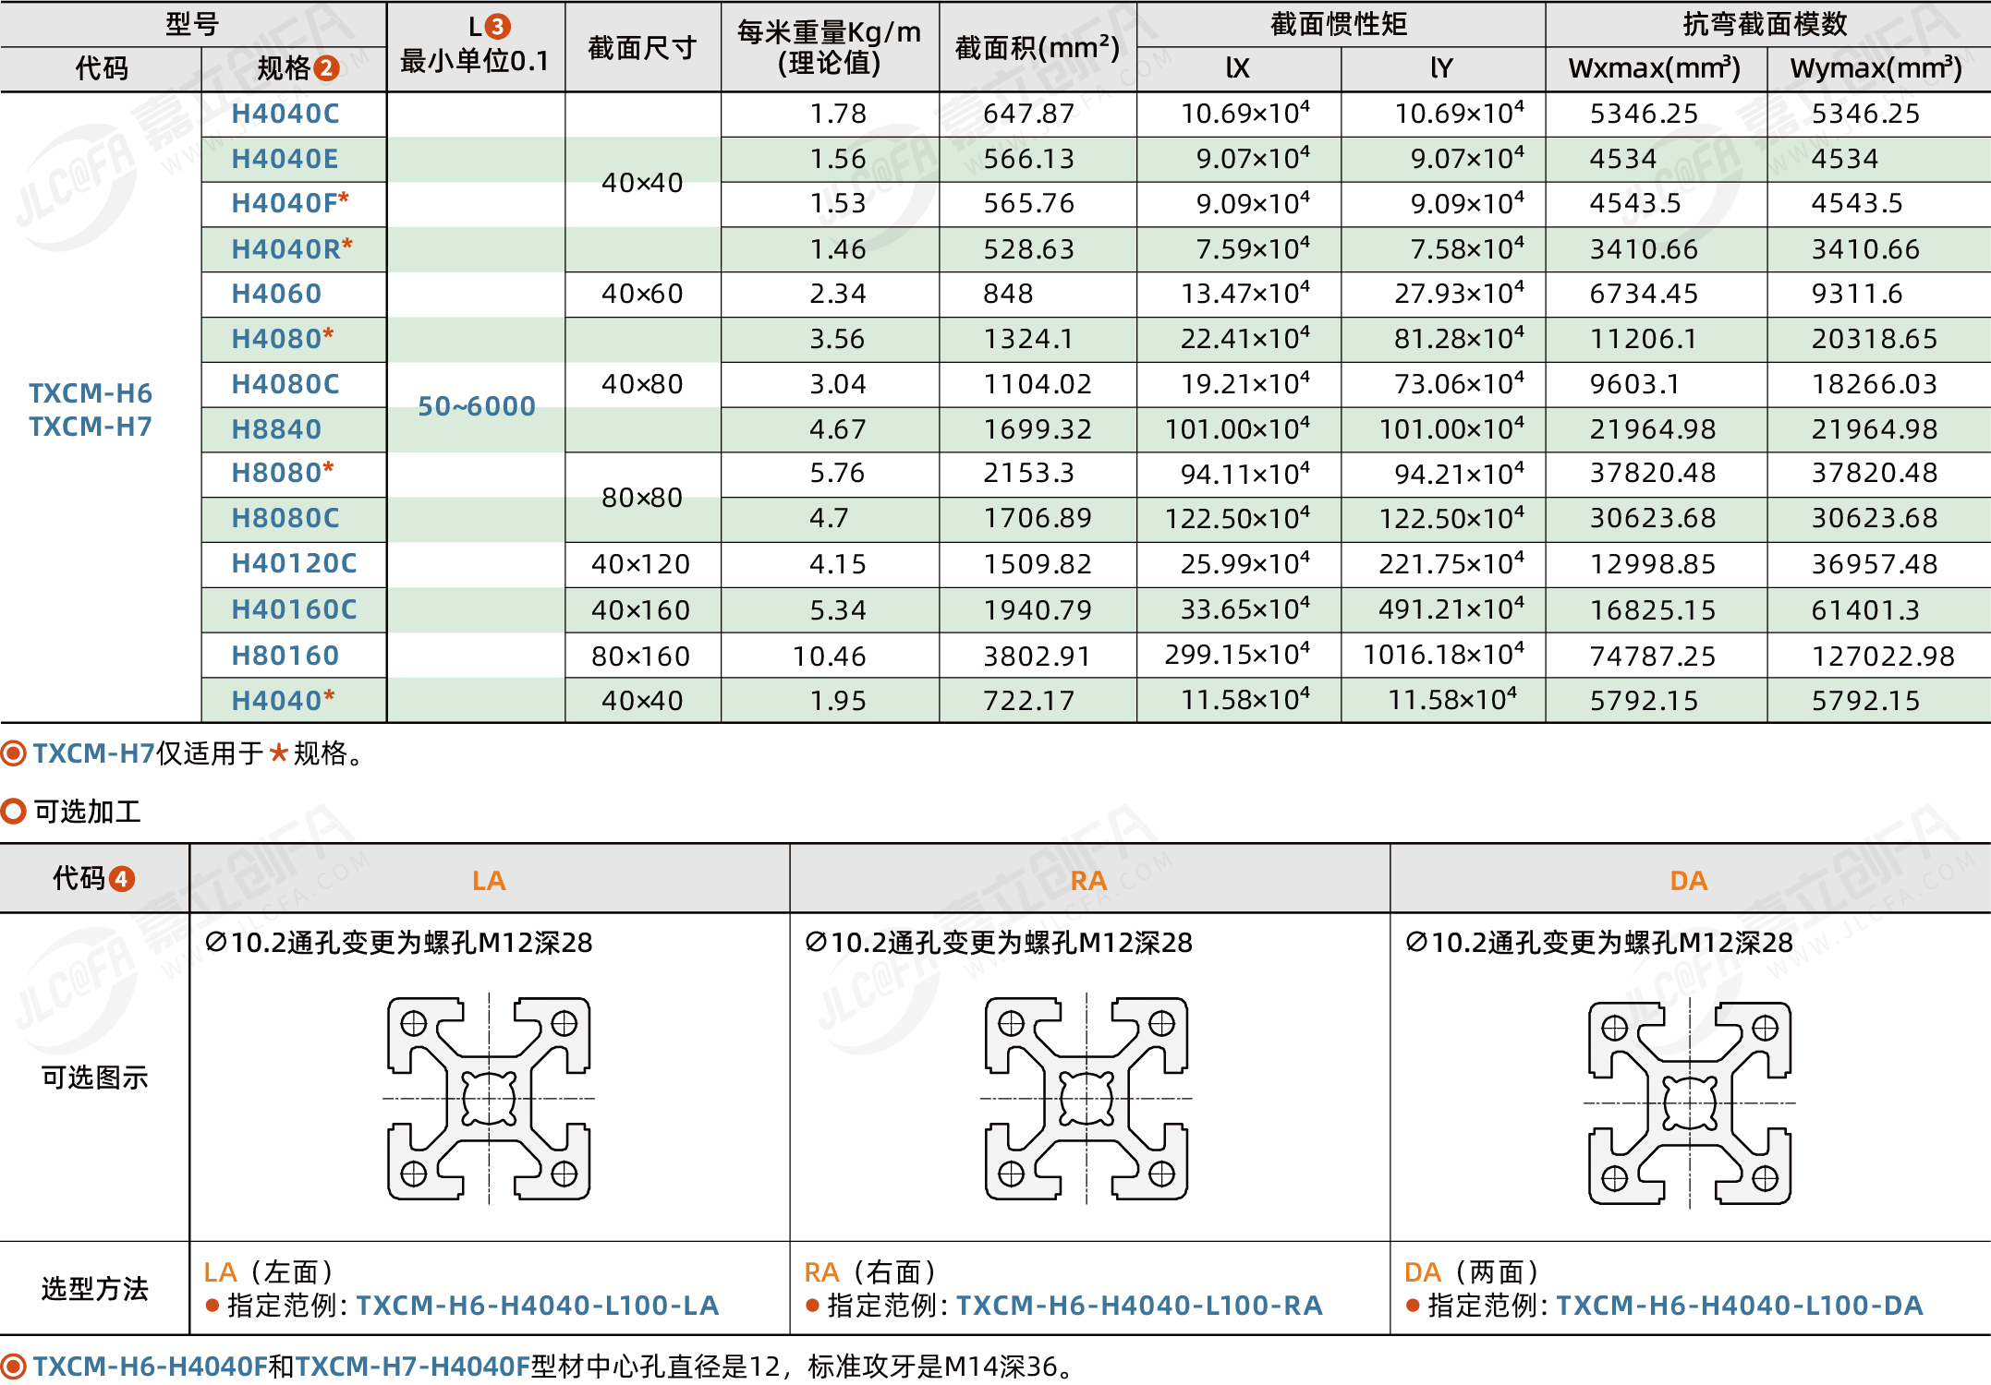This screenshot has height=1385, width=1991.
Task: Click the section area value 647.87
Action: coord(1029,114)
